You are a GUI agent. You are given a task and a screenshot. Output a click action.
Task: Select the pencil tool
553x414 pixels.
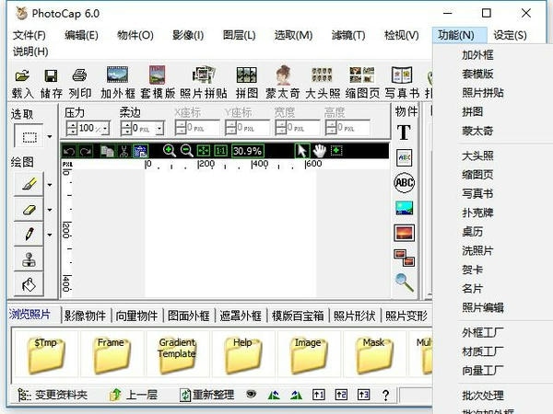(x=29, y=234)
